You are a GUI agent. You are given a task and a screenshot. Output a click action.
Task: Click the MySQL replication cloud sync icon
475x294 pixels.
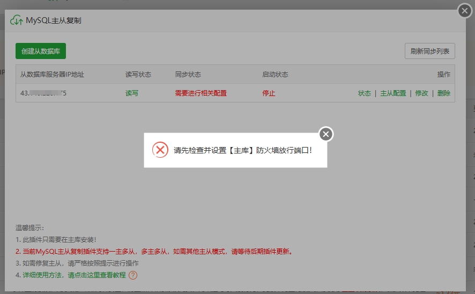coord(17,20)
